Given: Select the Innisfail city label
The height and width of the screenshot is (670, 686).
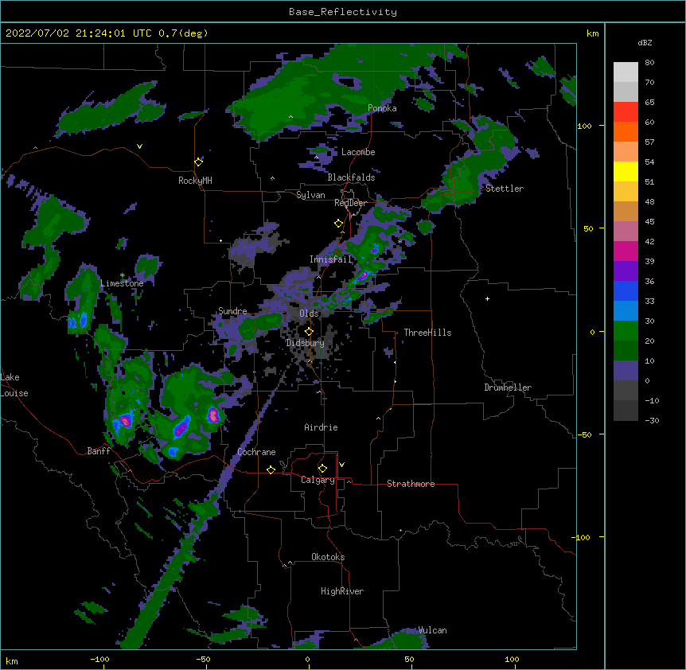Looking at the screenshot, I should pyautogui.click(x=331, y=259).
